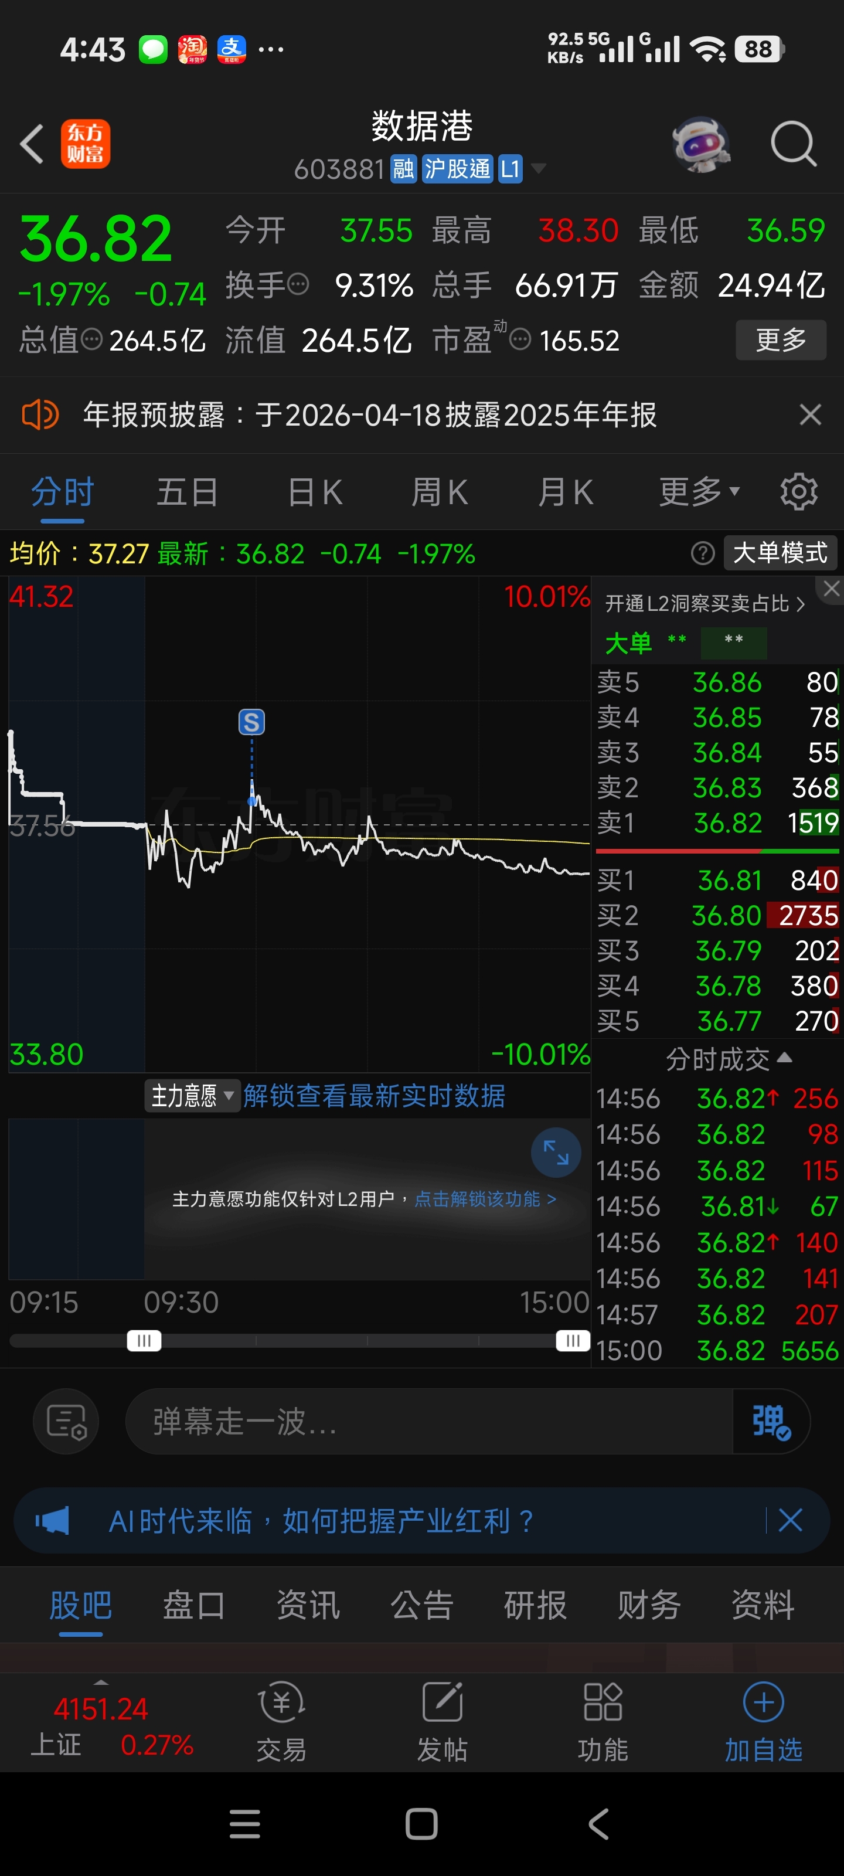The image size is (844, 1876).
Task: Select 买1 price 36.81 row
Action: click(x=718, y=881)
